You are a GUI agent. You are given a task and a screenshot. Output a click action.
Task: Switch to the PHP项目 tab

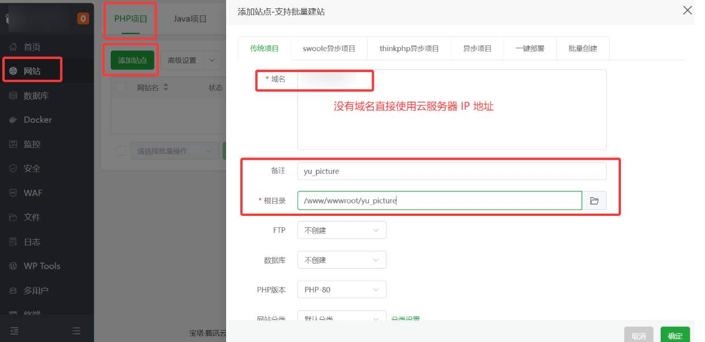click(x=131, y=19)
